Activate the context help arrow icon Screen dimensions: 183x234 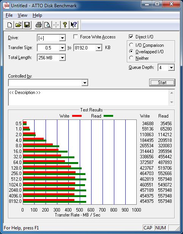click(74, 25)
